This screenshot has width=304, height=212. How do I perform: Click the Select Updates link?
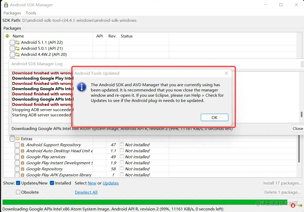[x=111, y=183]
